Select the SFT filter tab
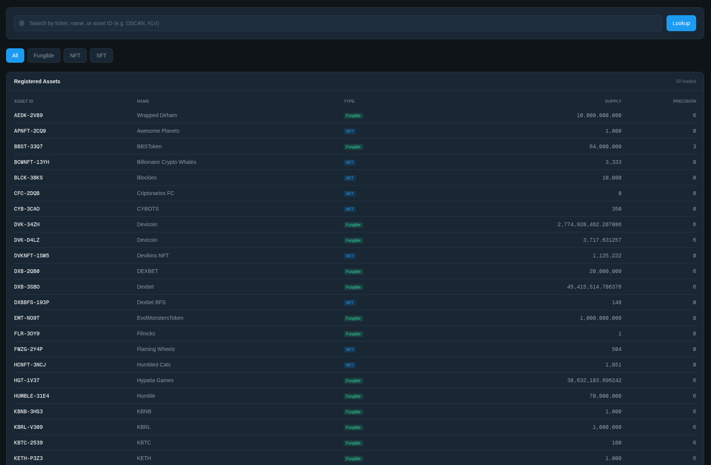Viewport: 711px width, 465px height. (x=101, y=56)
